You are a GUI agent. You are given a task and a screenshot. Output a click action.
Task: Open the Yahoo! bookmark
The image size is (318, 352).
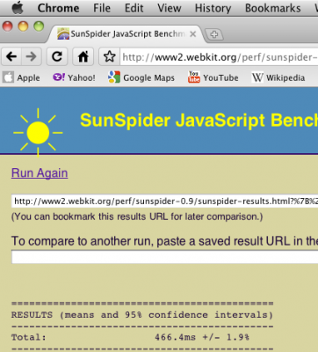(x=74, y=77)
